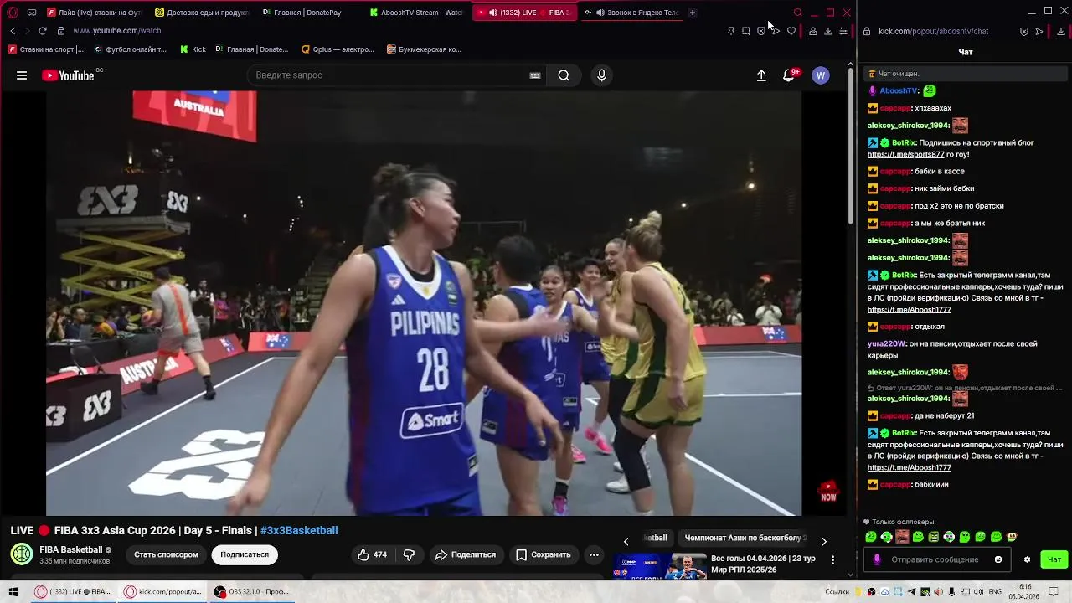The image size is (1072, 603).
Task: Open Ставки на спорт bookmark
Action: (46, 49)
